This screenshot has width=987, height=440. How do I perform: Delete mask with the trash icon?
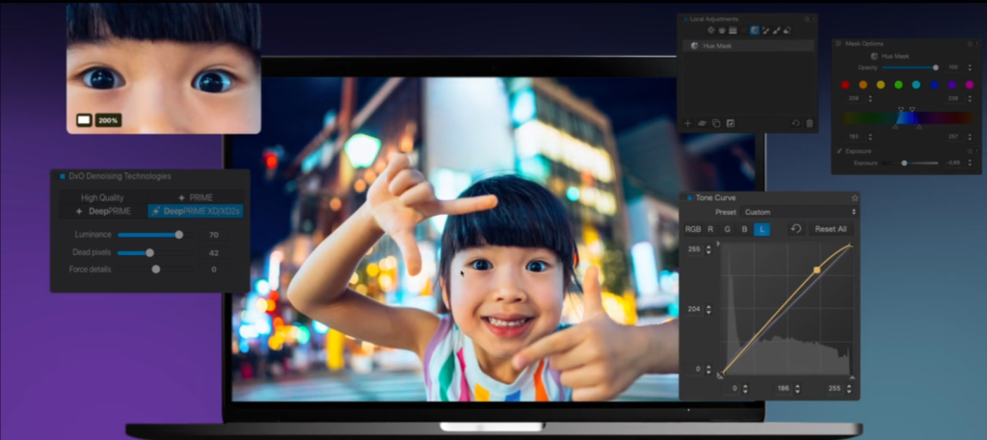pos(810,123)
